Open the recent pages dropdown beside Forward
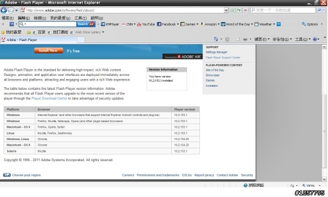Viewport: 328px width, 197px height. pyautogui.click(x=16, y=10)
